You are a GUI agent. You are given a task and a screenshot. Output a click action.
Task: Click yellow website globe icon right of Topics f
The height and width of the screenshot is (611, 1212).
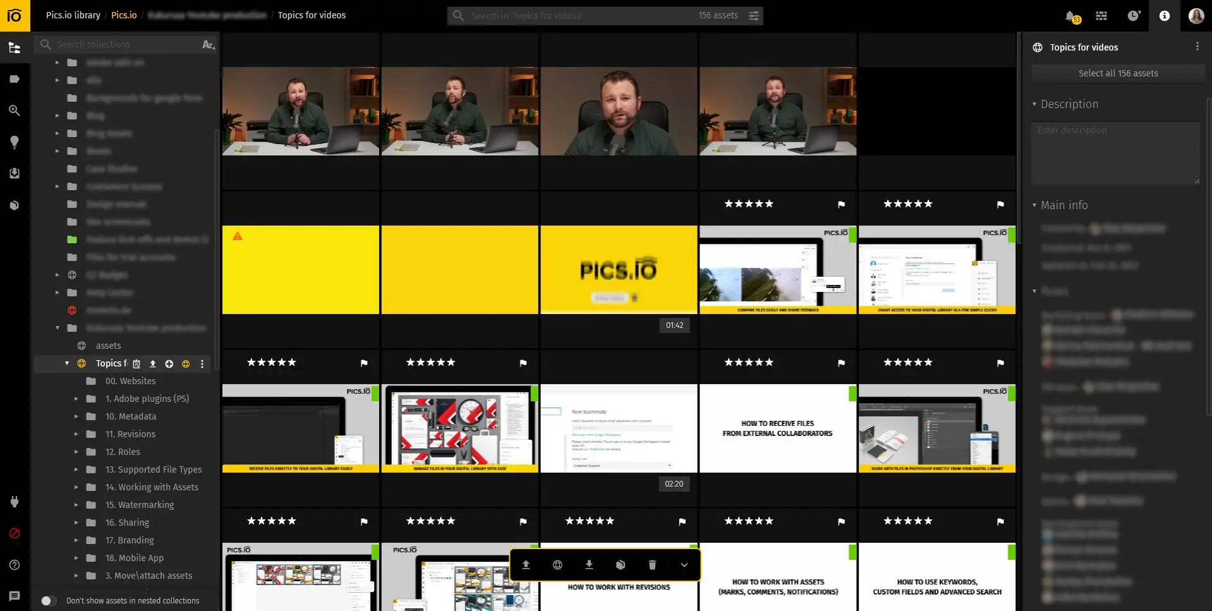(x=185, y=363)
